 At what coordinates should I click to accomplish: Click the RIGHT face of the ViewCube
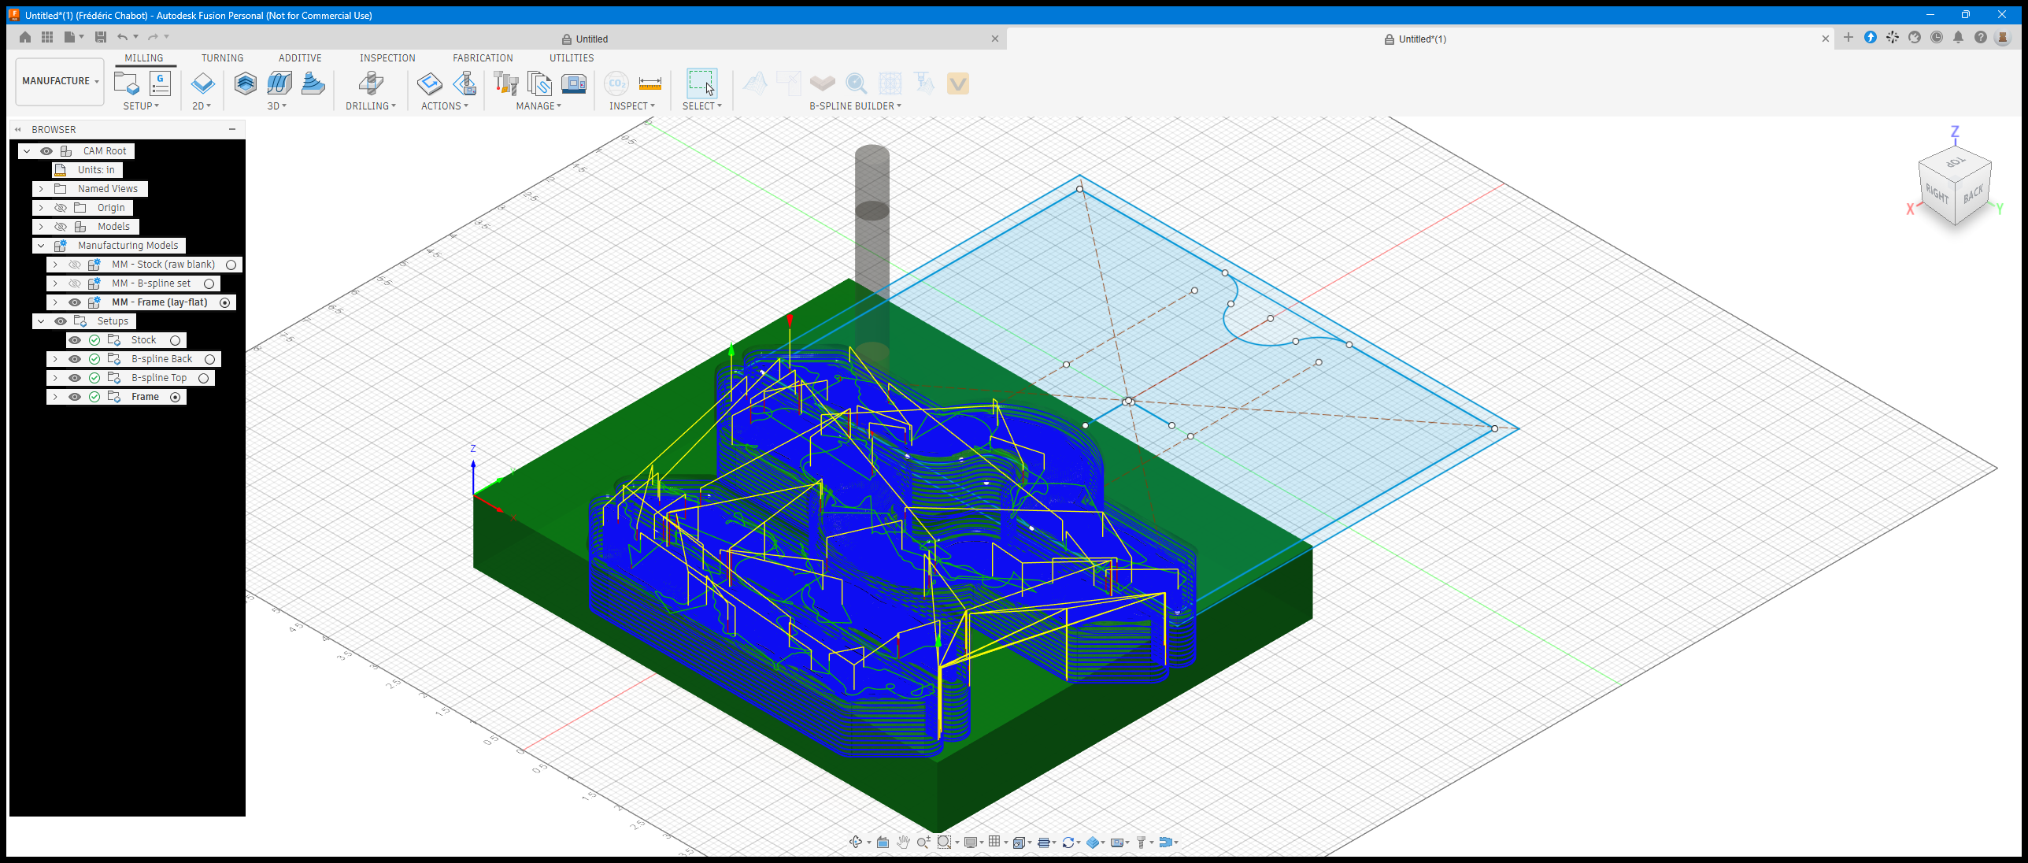tap(1937, 193)
